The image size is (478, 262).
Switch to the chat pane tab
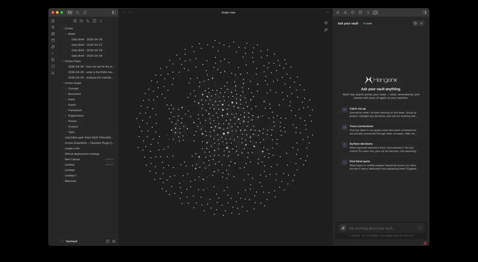(x=376, y=13)
